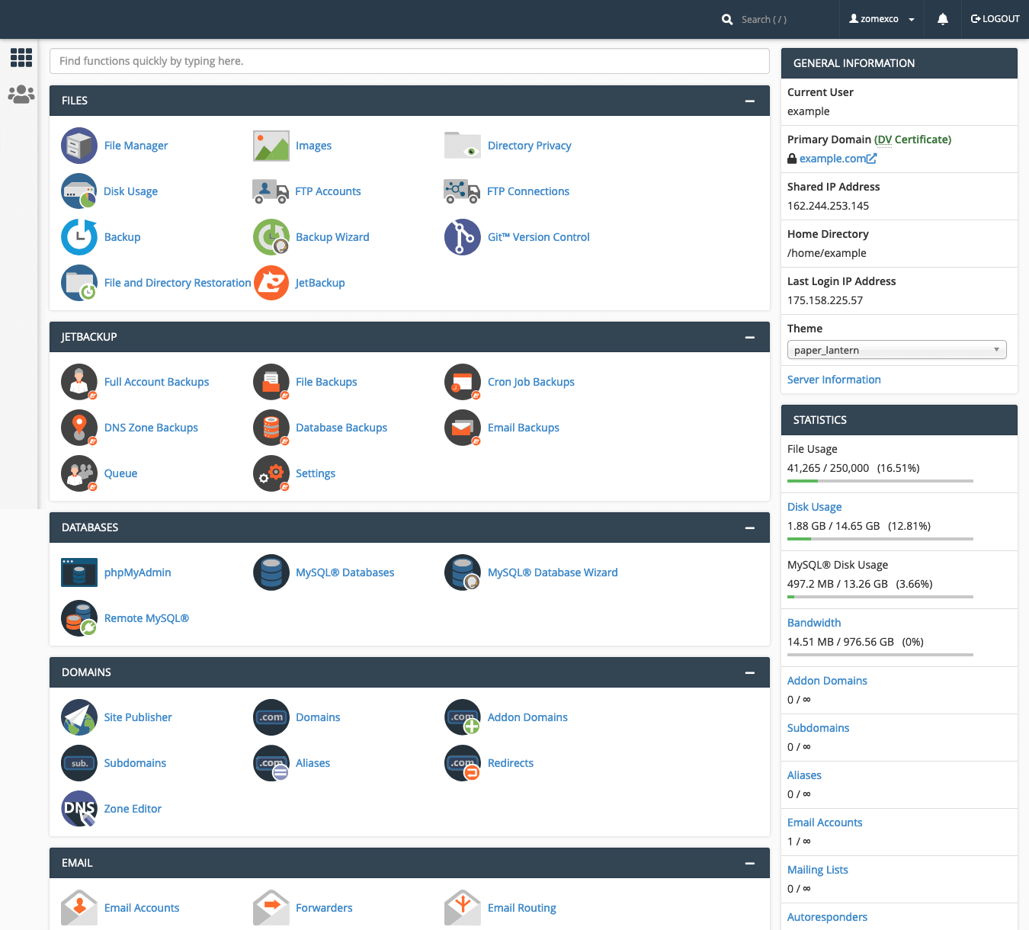
Task: Open JetBackup from the Files section
Action: click(319, 283)
